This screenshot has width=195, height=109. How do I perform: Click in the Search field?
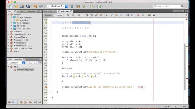(x=168, y=6)
